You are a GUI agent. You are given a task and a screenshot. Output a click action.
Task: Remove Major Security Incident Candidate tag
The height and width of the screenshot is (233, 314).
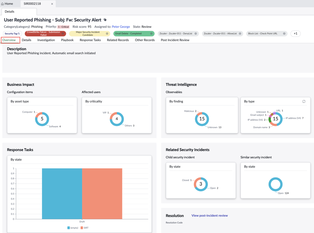(x=107, y=34)
